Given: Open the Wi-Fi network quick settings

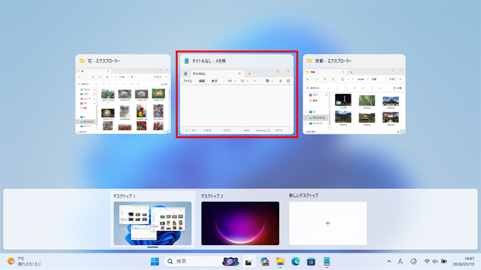Looking at the screenshot, I should [x=427, y=261].
